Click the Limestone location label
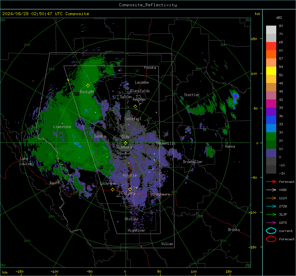Screen dimensions: 296x276 coord(62,127)
